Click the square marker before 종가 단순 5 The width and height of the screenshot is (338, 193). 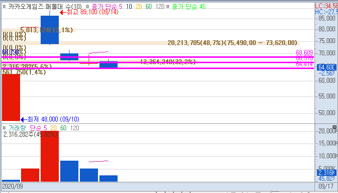[87, 6]
